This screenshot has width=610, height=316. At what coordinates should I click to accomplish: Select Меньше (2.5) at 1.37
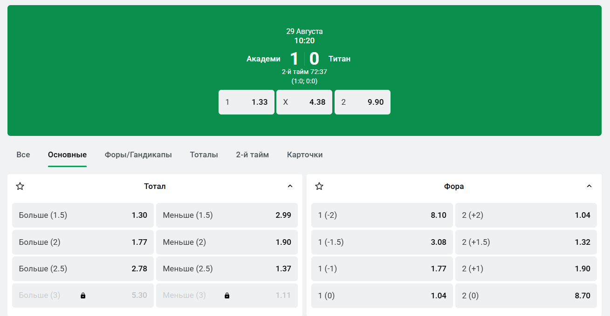(x=226, y=269)
